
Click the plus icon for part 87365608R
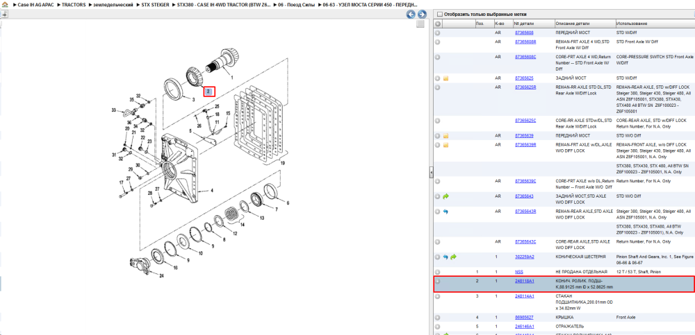[437, 42]
